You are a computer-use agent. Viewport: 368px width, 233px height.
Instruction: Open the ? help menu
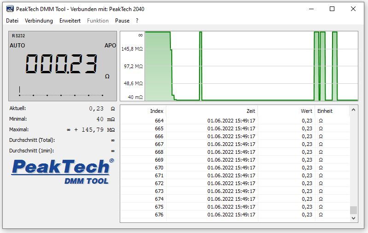point(137,21)
